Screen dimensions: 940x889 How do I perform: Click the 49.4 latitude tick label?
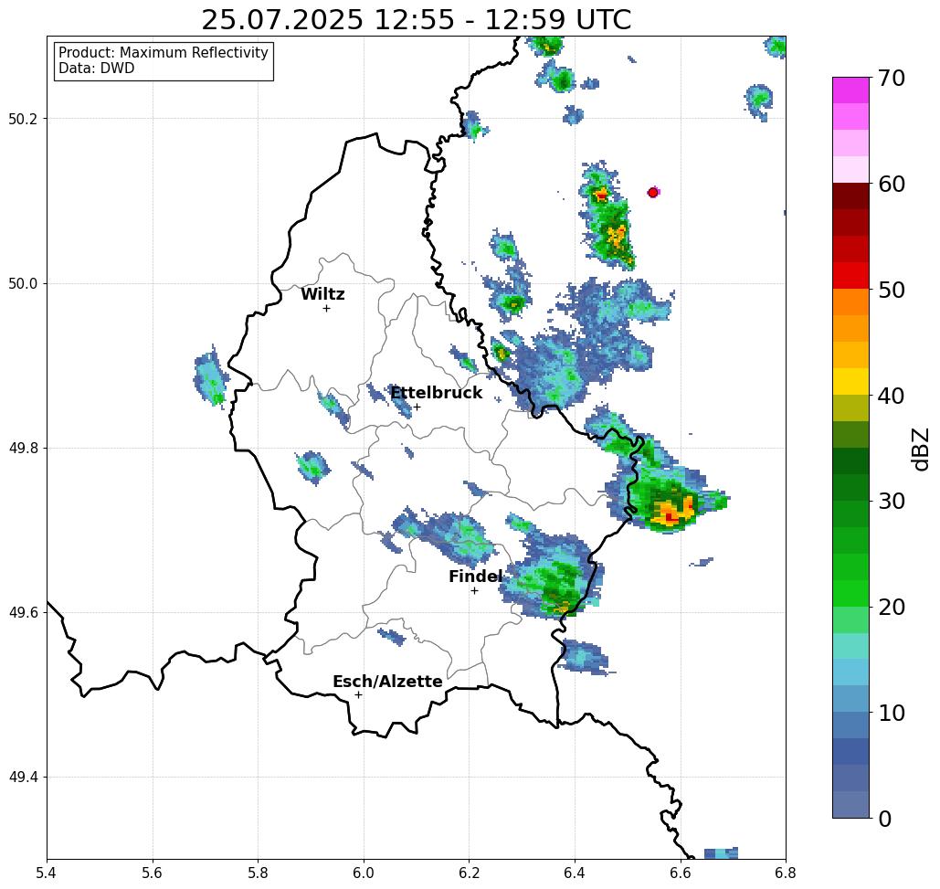pyautogui.click(x=23, y=778)
